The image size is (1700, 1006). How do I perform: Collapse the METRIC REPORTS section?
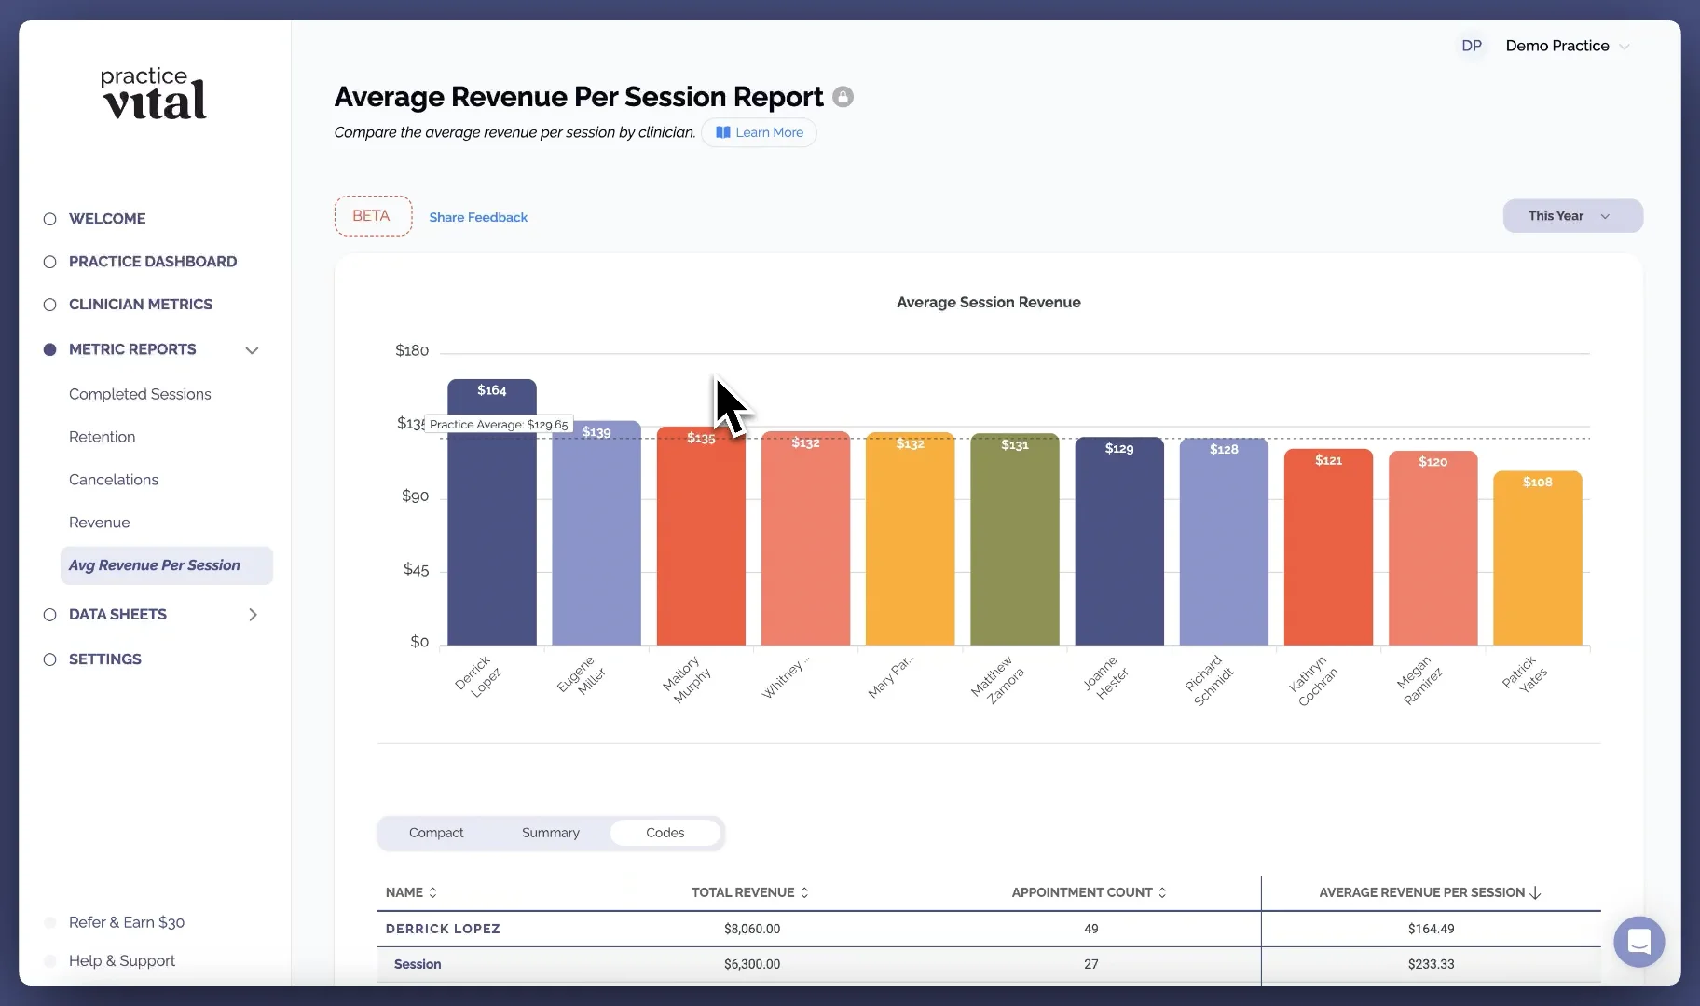(252, 350)
